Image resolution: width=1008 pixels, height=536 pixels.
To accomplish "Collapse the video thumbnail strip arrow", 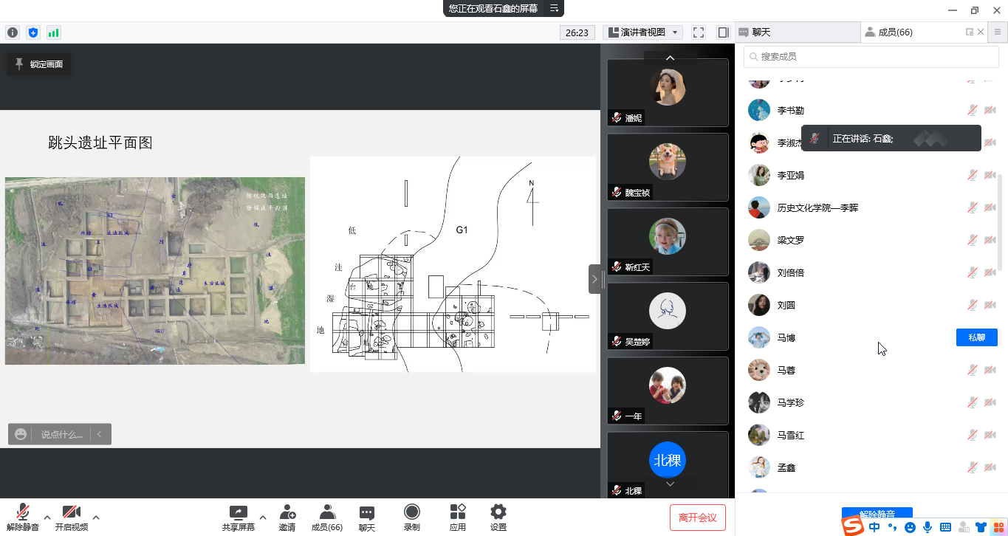I will [594, 279].
